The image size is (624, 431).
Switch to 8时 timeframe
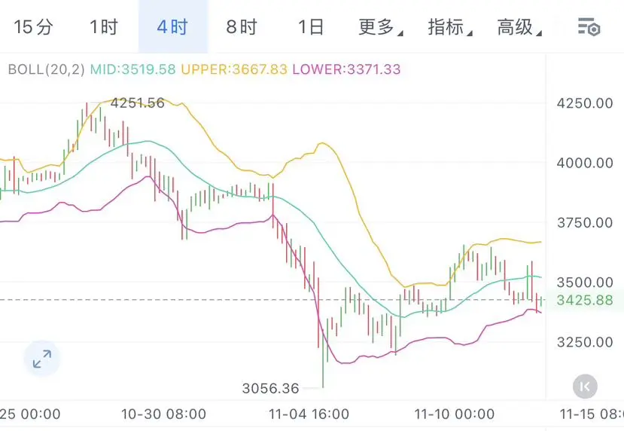pos(242,28)
